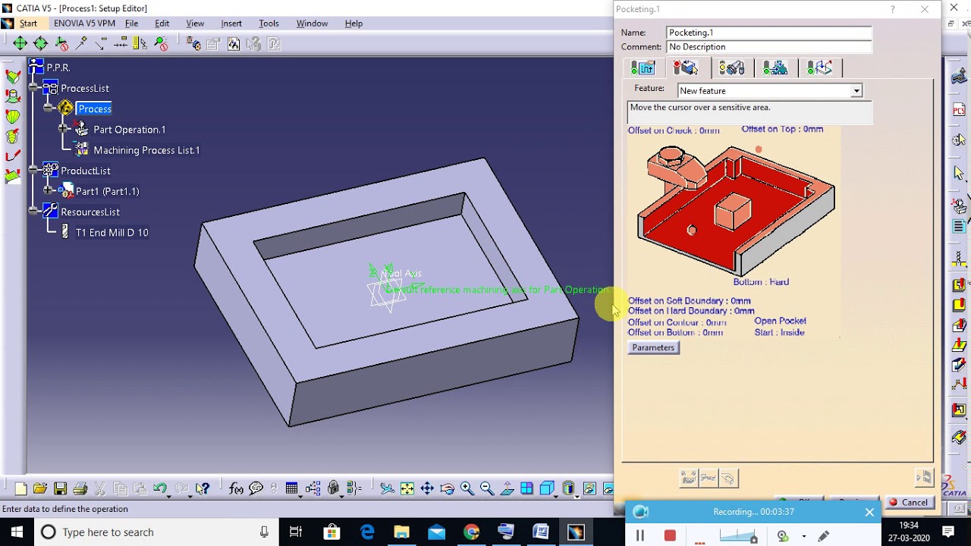This screenshot has height=546, width=971.
Task: Click the Normal View icon
Action: pyautogui.click(x=507, y=489)
